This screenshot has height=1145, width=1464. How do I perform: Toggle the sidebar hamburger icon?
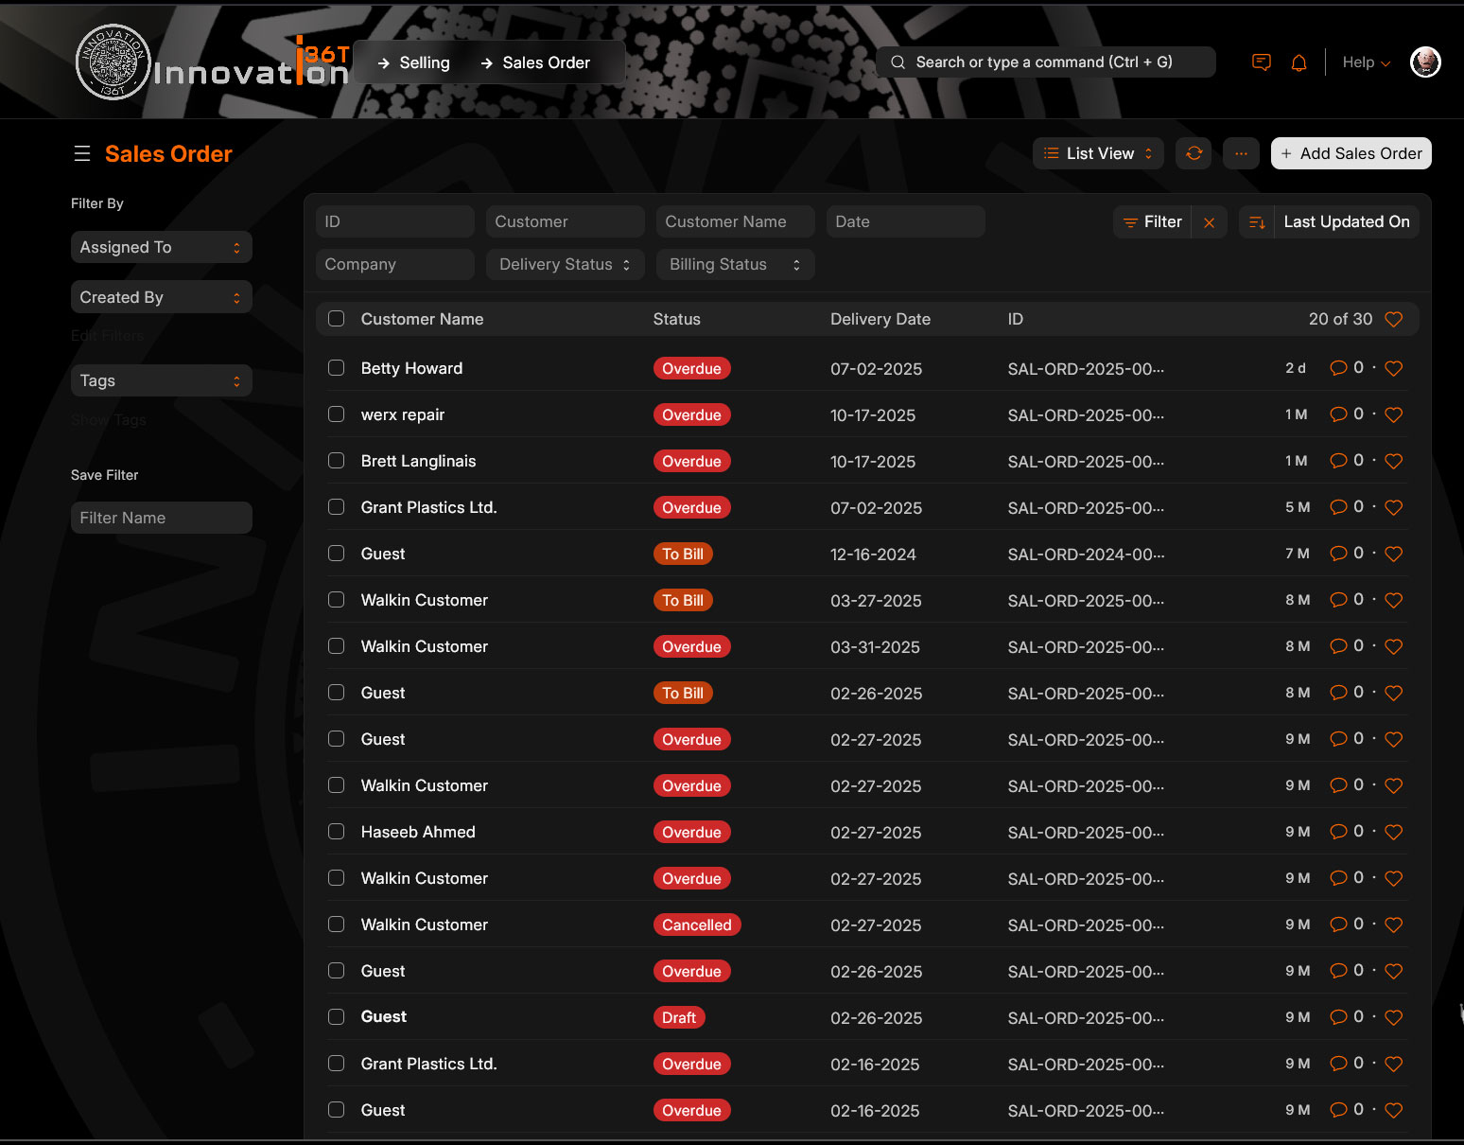pos(82,153)
